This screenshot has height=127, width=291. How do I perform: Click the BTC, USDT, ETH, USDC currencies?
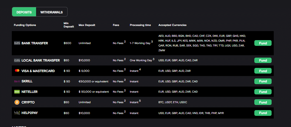(173, 102)
